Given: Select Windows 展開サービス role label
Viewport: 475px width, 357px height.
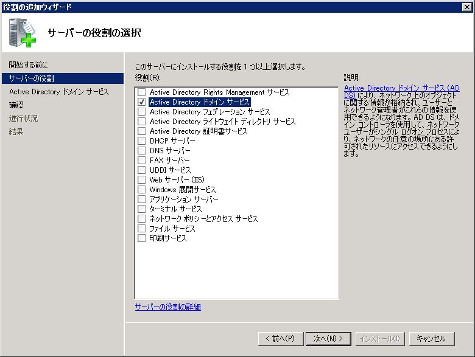Looking at the screenshot, I should point(183,189).
